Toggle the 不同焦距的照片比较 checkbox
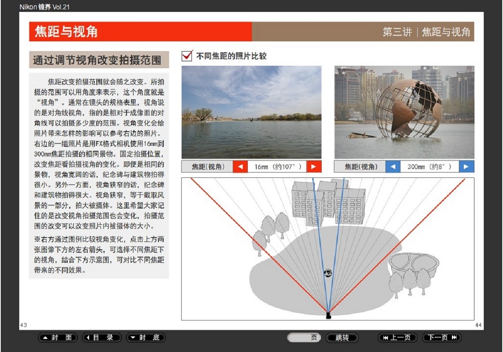Screen dimensions: 503x352 pyautogui.click(x=187, y=56)
